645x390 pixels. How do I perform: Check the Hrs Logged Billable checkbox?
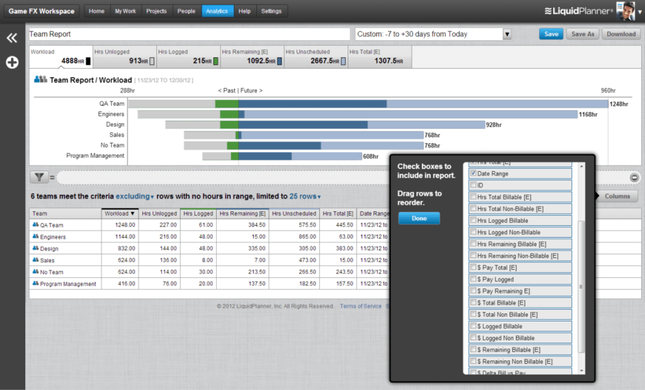click(x=474, y=220)
